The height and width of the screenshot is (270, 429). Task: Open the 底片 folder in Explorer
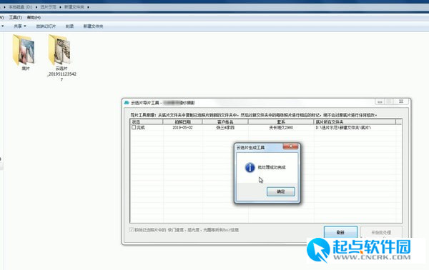[x=25, y=52]
